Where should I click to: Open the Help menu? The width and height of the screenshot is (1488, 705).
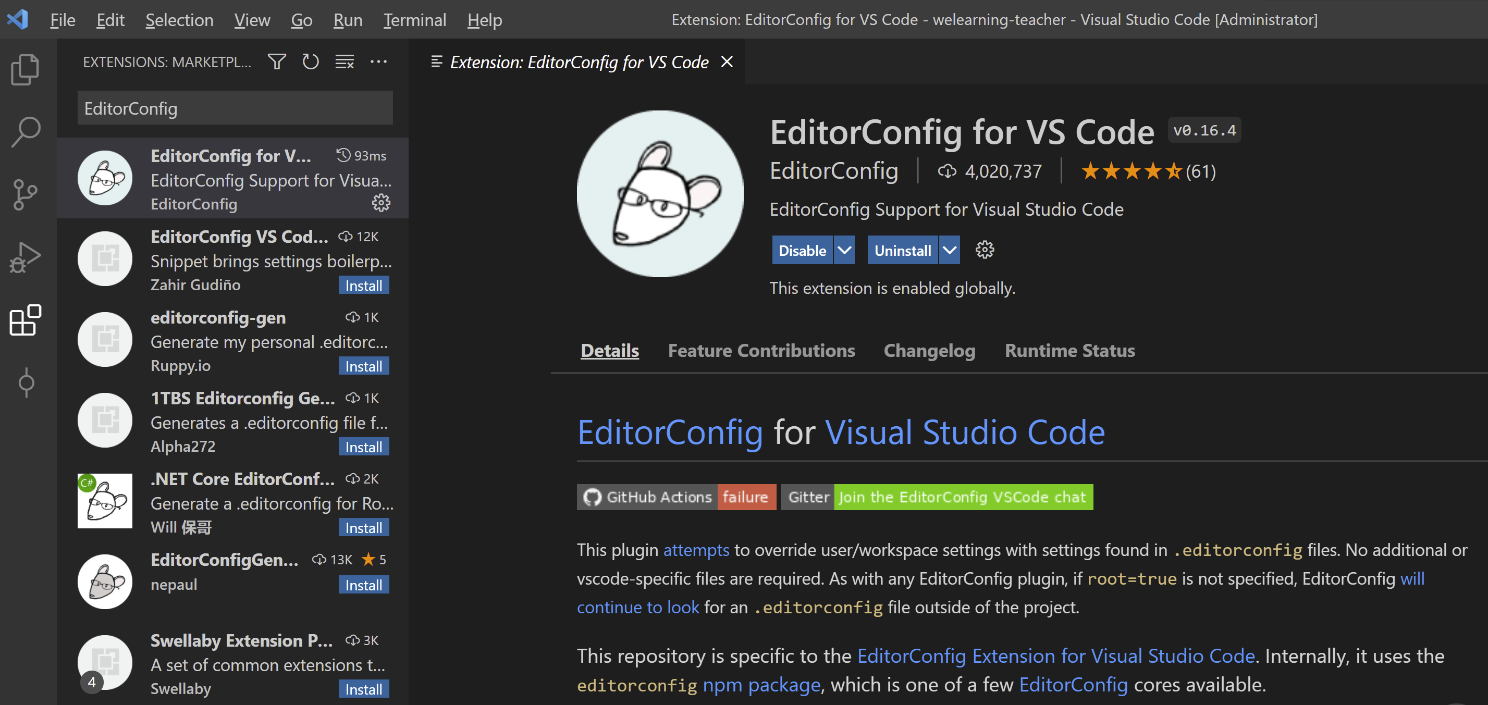point(485,20)
